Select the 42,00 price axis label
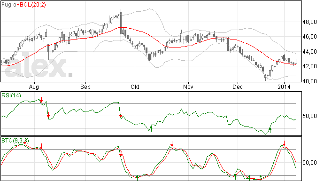Image resolution: width=324 pixels, height=182 pixels. [x=309, y=66]
